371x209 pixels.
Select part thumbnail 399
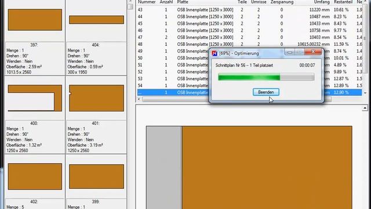96,176
